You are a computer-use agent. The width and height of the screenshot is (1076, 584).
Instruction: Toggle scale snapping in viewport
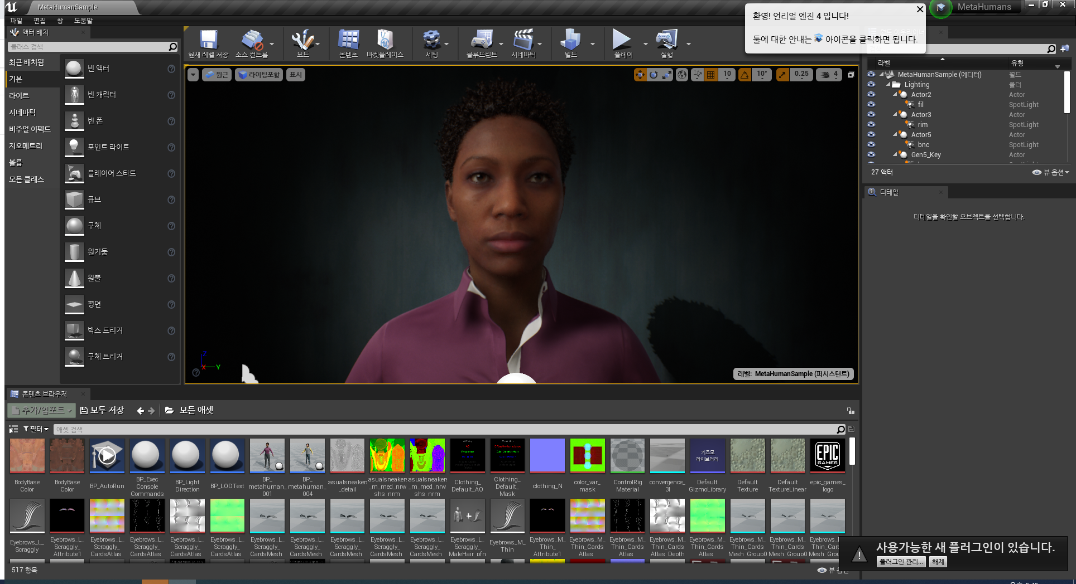pyautogui.click(x=782, y=75)
